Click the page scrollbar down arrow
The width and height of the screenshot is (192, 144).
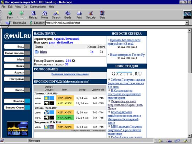pos(190,135)
